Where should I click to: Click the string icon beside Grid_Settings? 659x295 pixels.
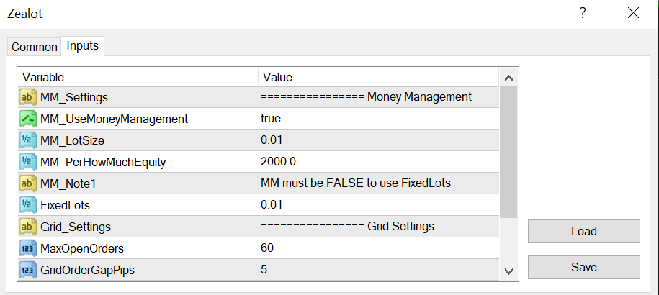pos(28,227)
